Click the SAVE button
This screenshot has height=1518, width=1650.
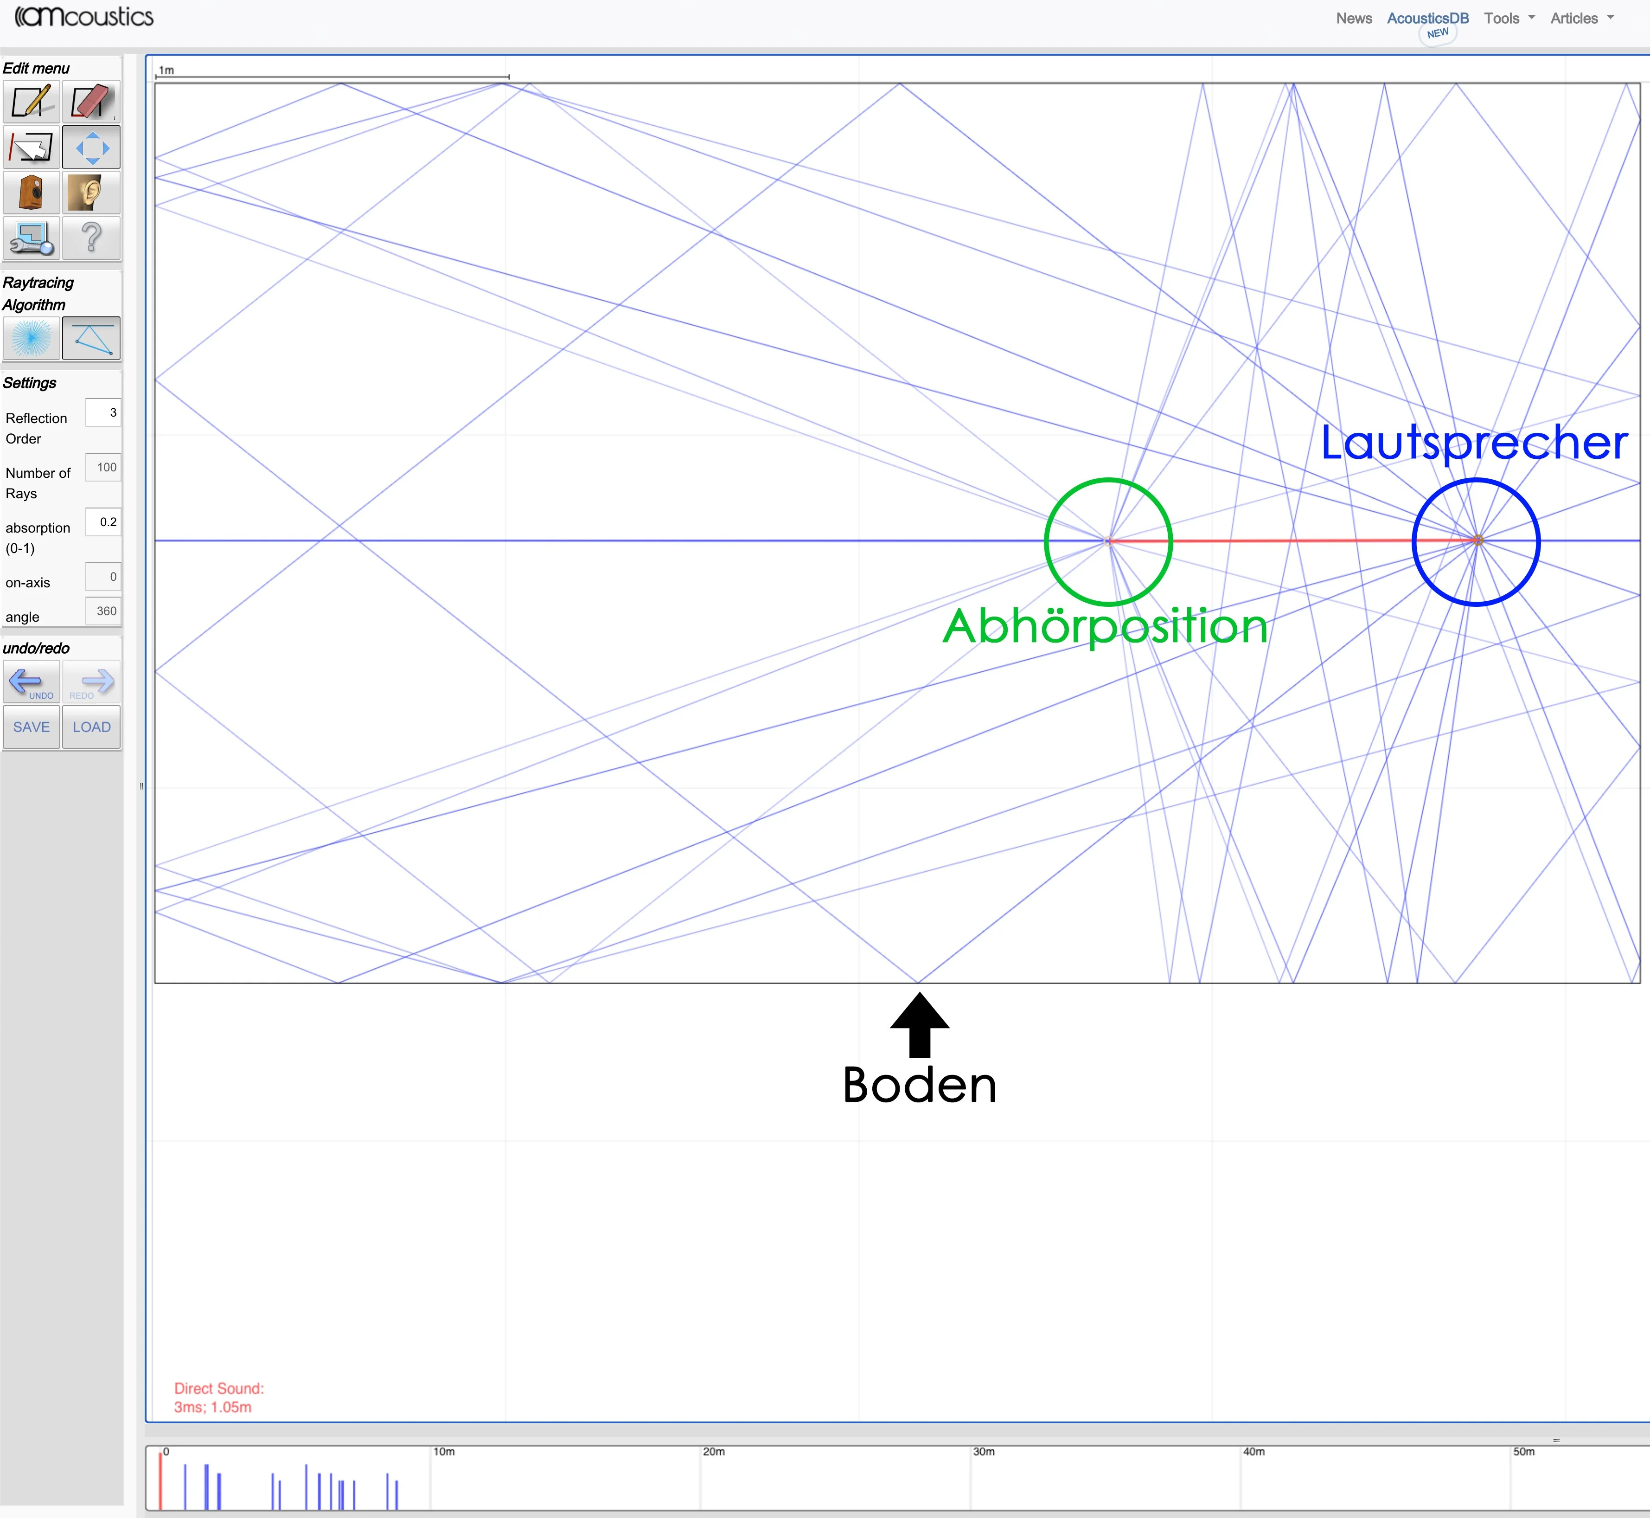(x=31, y=727)
